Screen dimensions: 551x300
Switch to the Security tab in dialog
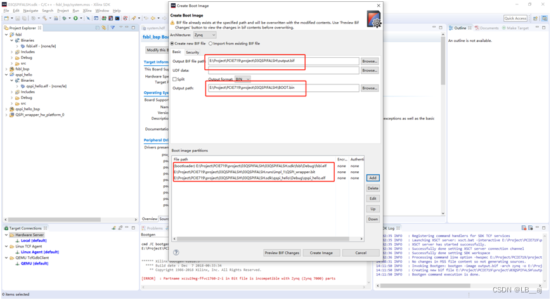pyautogui.click(x=192, y=53)
